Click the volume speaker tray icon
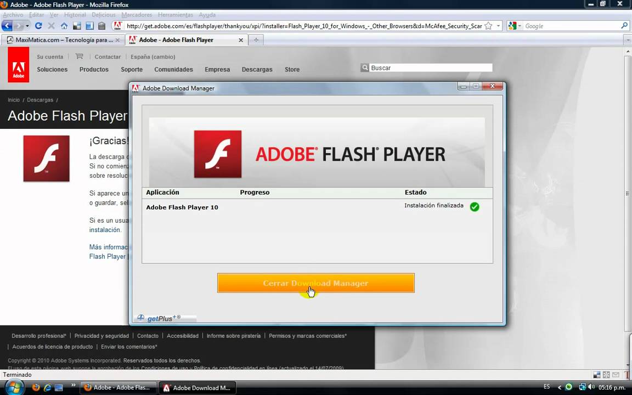This screenshot has width=632, height=395. pos(592,387)
